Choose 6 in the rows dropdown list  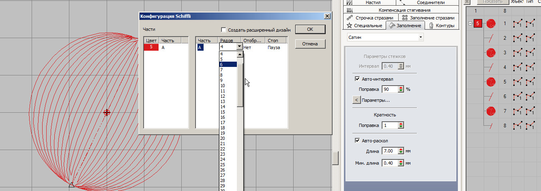coord(228,64)
